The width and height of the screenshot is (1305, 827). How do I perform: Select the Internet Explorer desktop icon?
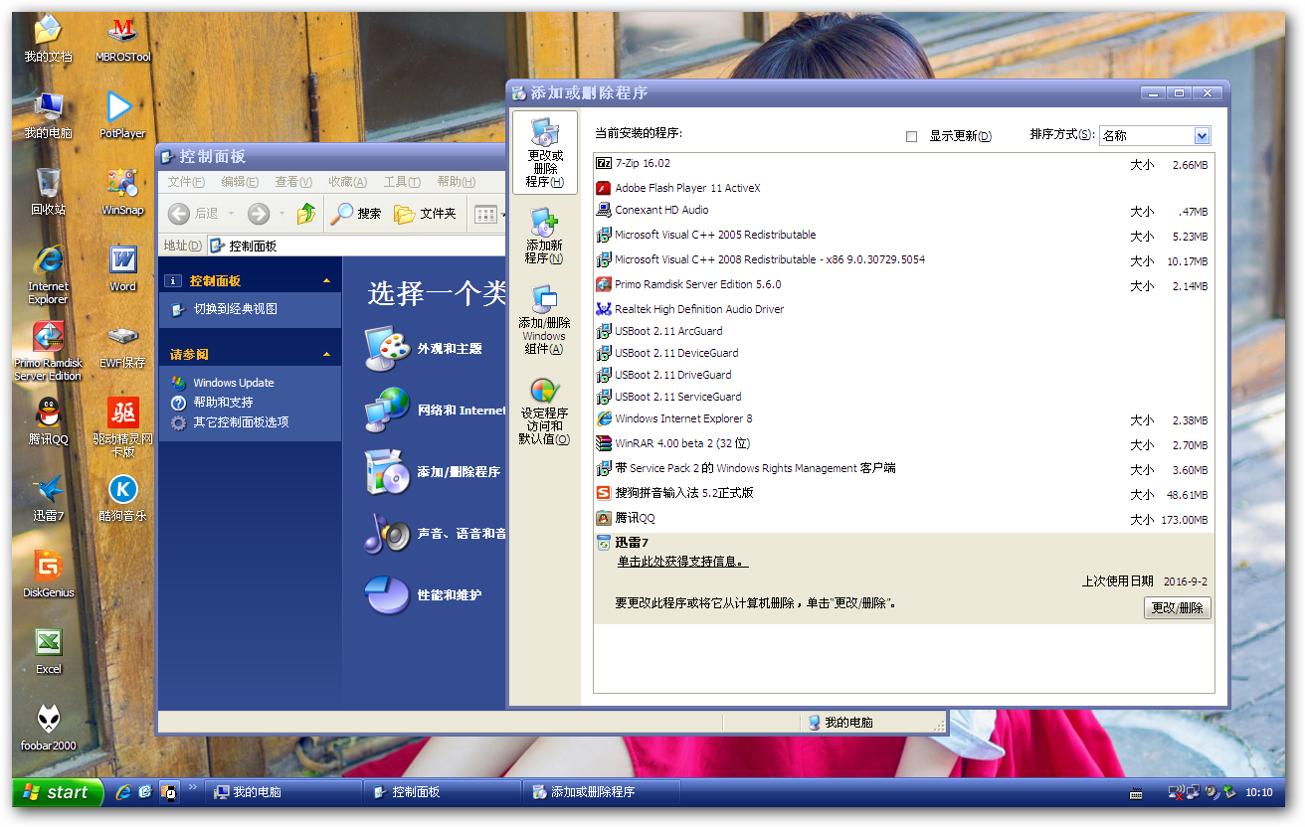point(48,274)
